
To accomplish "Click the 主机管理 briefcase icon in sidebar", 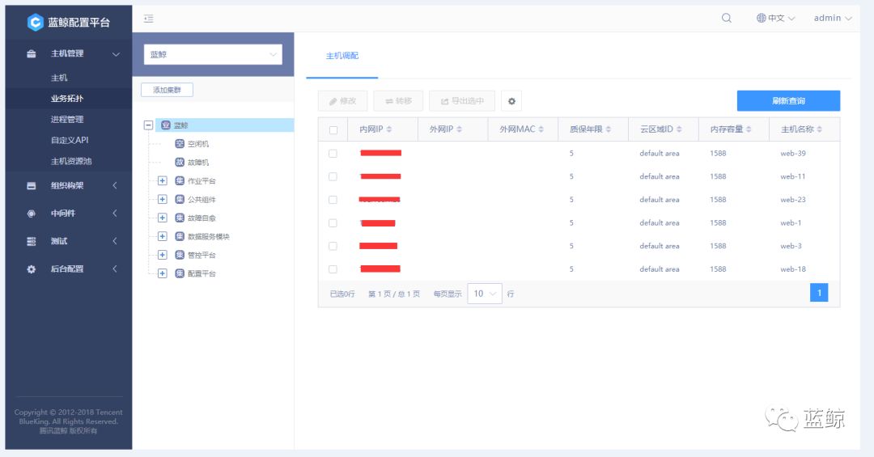I will coord(32,54).
